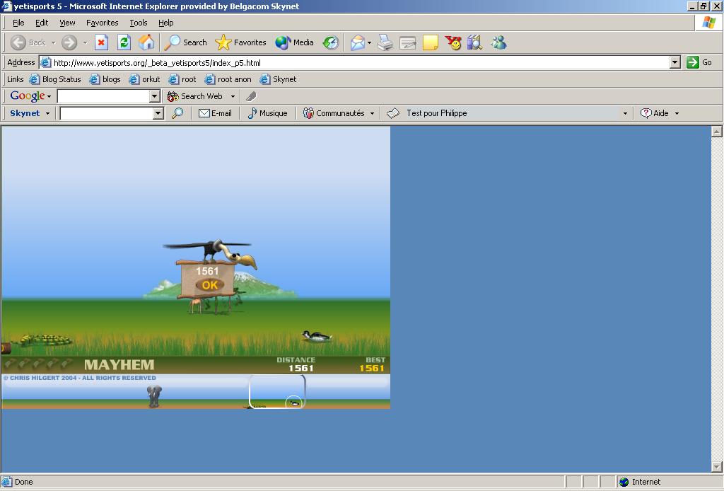Open the Communautés toolbar dropdown
The image size is (724, 491).
(339, 113)
